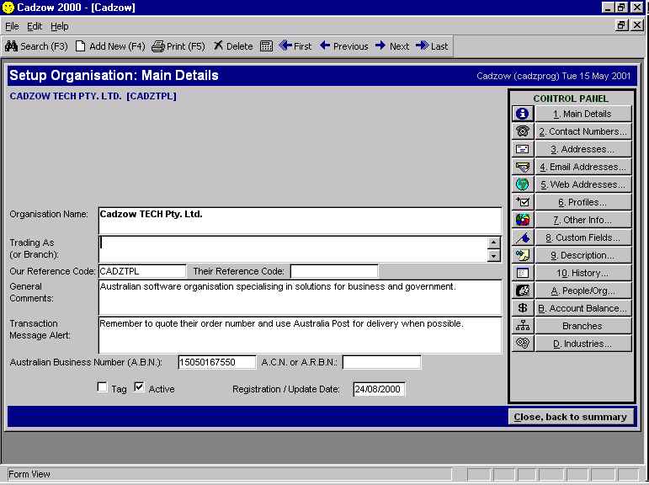This screenshot has height=485, width=649.
Task: Open 10. History button
Action: click(583, 273)
